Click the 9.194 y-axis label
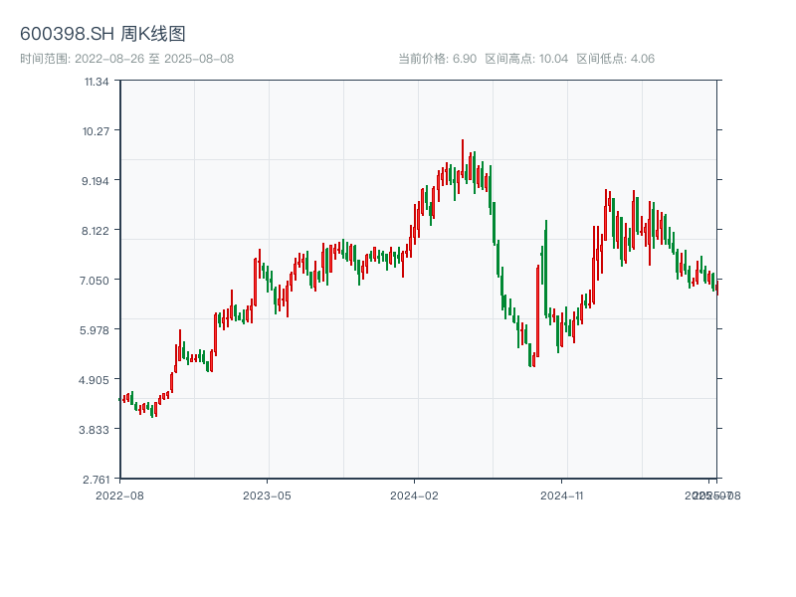Image resolution: width=796 pixels, height=597 pixels. (97, 180)
